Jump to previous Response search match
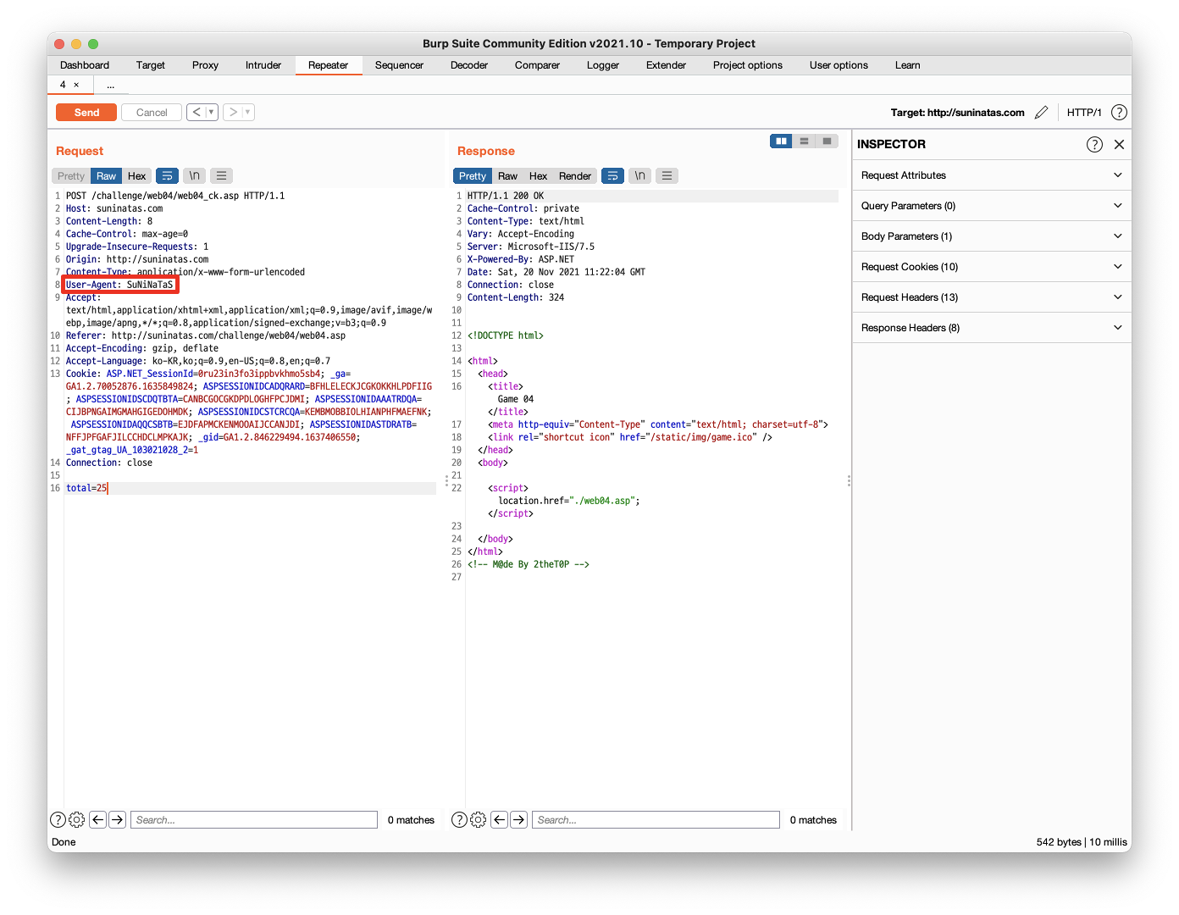This screenshot has width=1179, height=915. [x=499, y=819]
